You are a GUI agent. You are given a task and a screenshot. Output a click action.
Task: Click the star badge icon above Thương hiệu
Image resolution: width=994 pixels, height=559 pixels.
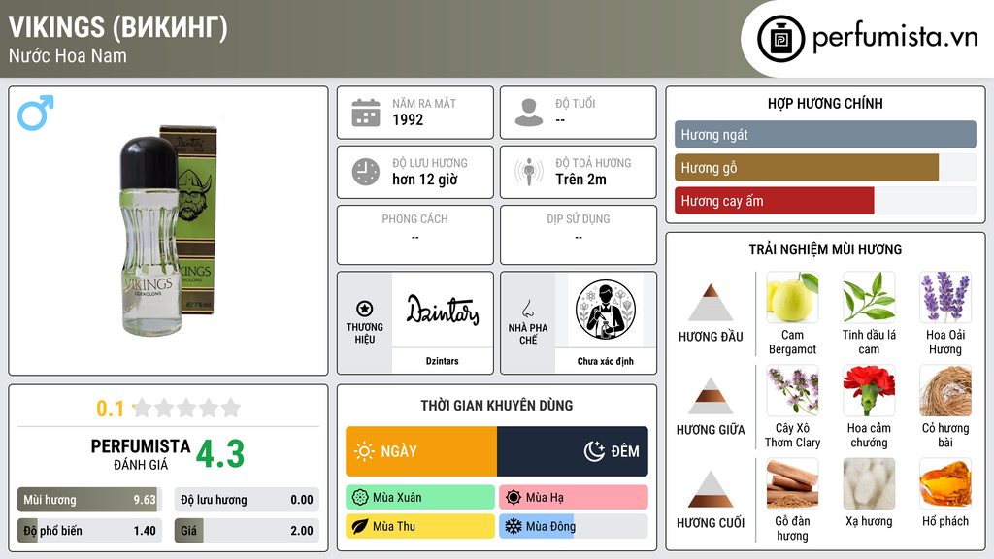pos(365,309)
